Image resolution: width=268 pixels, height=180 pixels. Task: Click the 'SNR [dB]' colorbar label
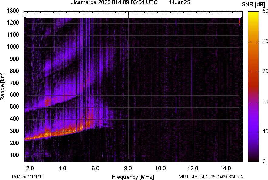[x=253, y=5]
